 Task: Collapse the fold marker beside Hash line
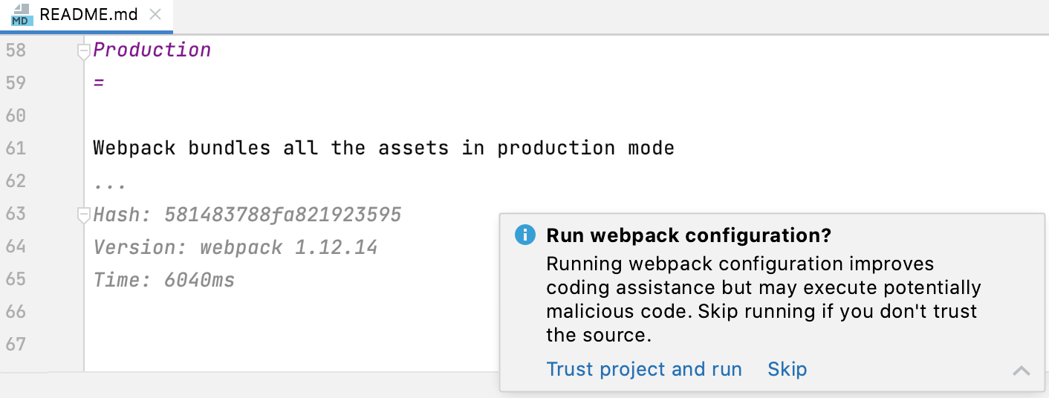point(83,215)
